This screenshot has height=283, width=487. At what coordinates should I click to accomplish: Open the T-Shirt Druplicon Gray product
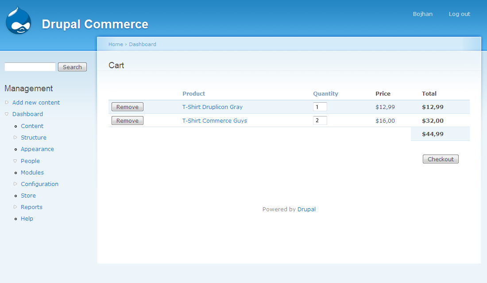pos(212,107)
